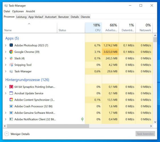Screen dimensions: 160x142
Task: Expand the Slack process group
Action: [6, 58]
